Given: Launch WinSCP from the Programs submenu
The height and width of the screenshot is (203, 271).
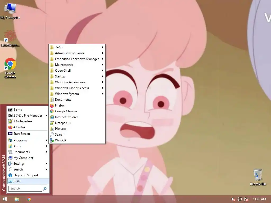Looking at the screenshot, I should click(x=77, y=140).
